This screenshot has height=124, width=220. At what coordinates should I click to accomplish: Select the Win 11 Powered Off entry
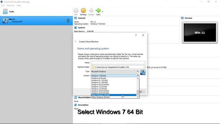point(36,21)
